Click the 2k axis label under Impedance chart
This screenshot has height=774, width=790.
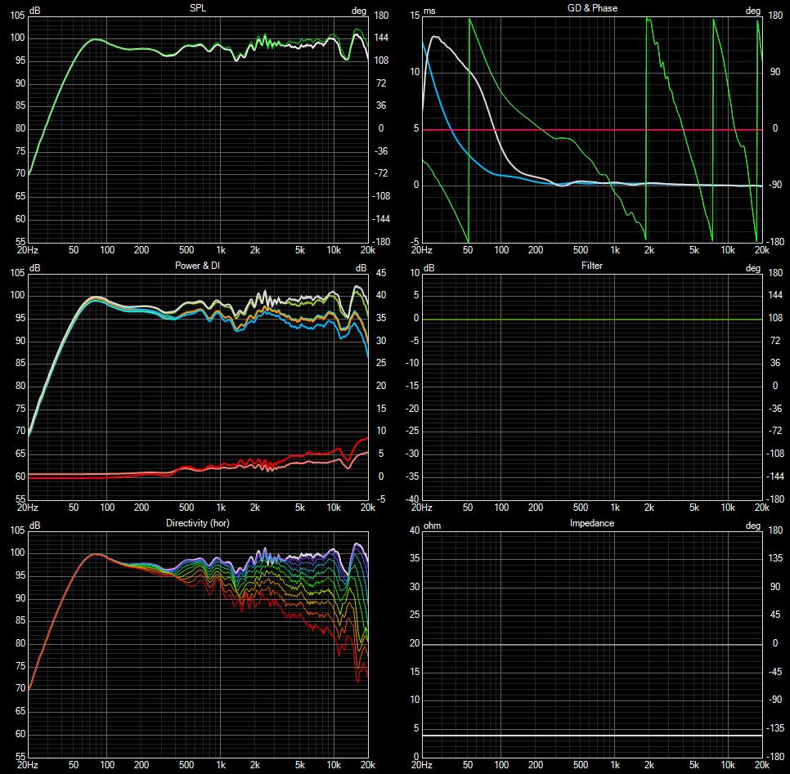coord(649,765)
